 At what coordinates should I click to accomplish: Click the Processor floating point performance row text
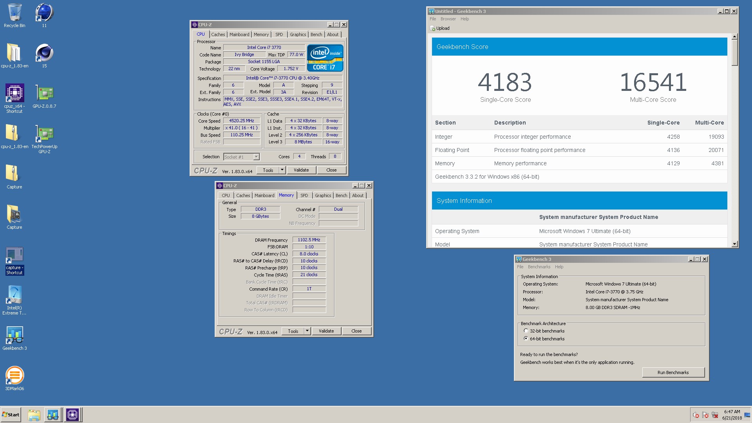coord(540,150)
